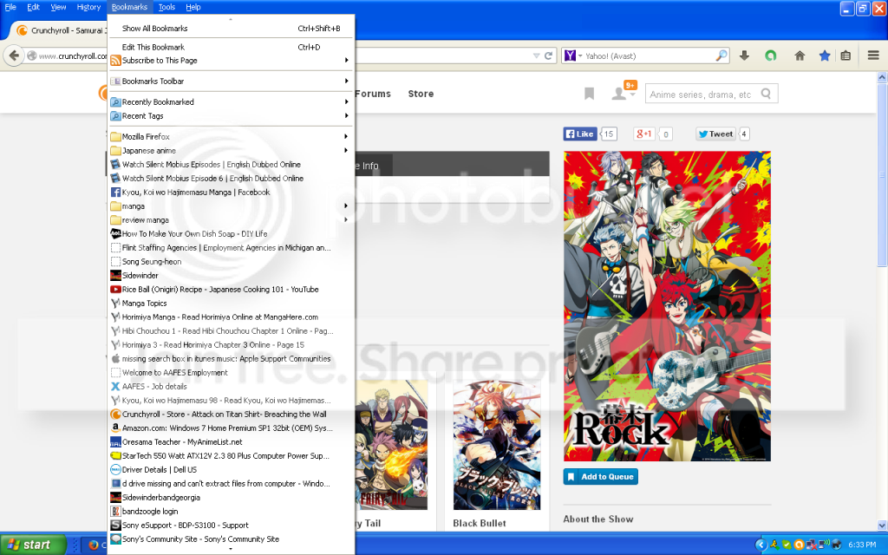Screen dimensions: 888x555
Task: Click the Tweet button
Action: 715,134
